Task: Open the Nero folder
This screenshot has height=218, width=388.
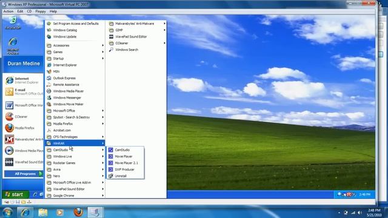Action: click(x=75, y=176)
